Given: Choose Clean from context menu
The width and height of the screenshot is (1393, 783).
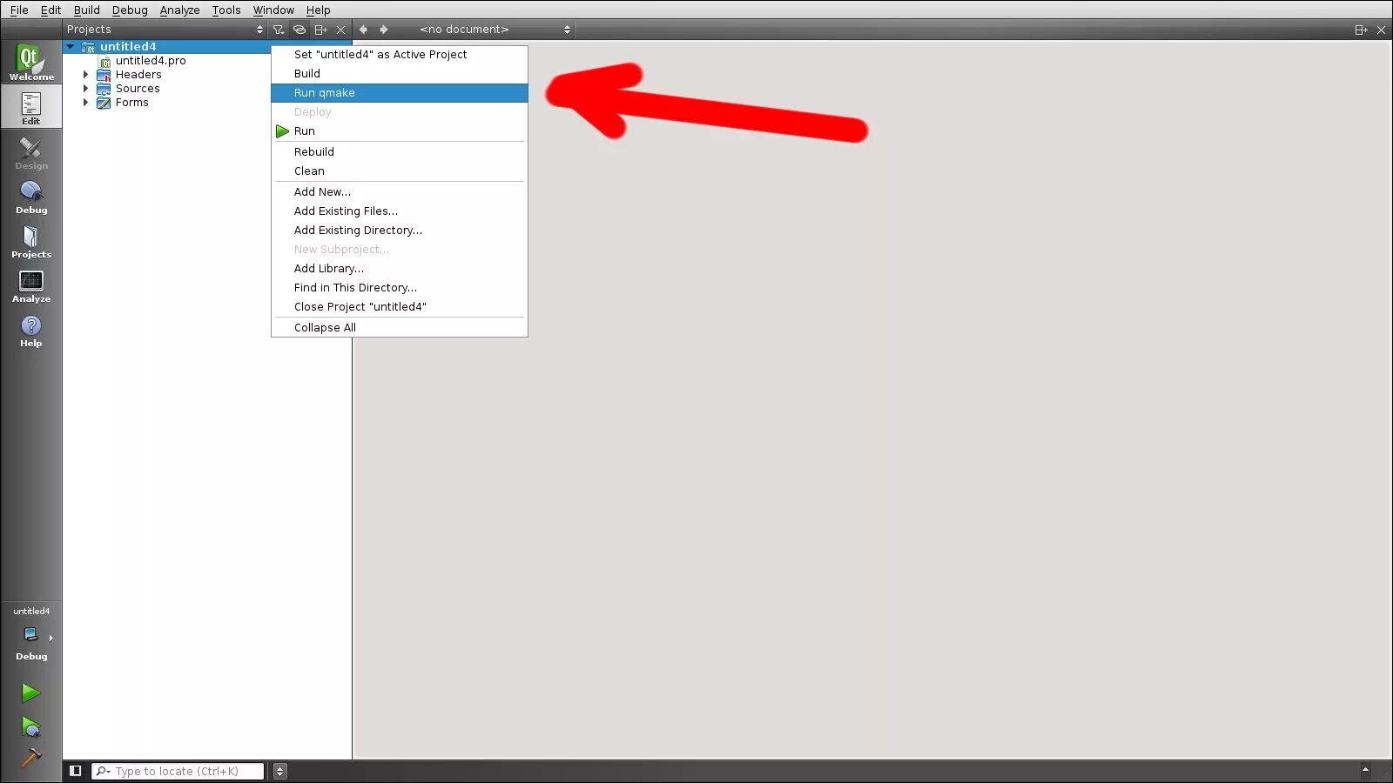Looking at the screenshot, I should (400, 171).
